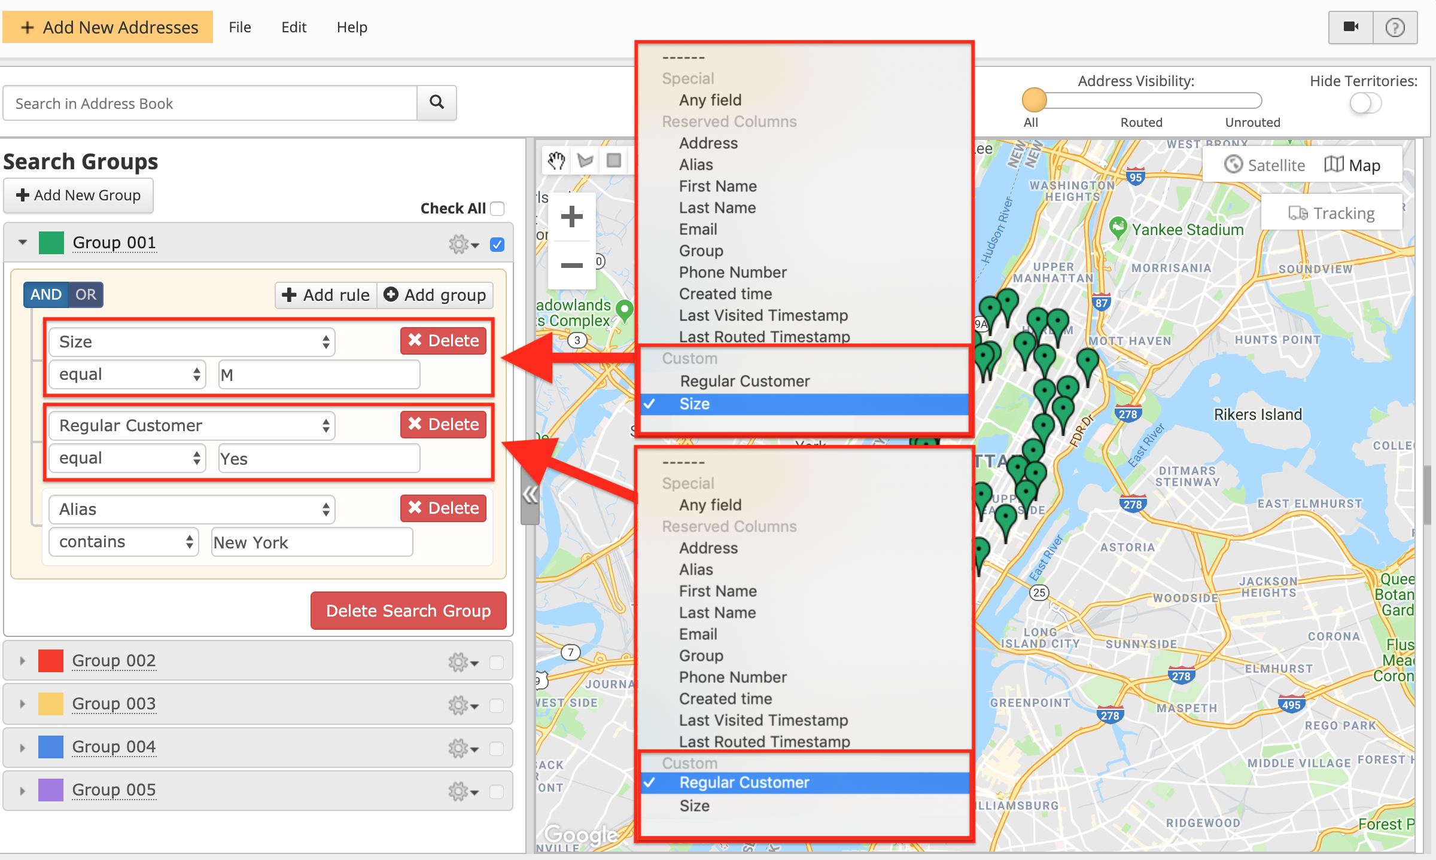Select the rectangle selection map tool
The width and height of the screenshot is (1436, 860).
pyautogui.click(x=613, y=160)
